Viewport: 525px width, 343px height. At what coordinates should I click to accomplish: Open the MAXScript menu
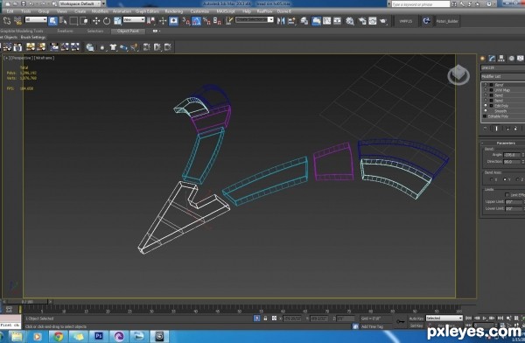click(x=226, y=11)
